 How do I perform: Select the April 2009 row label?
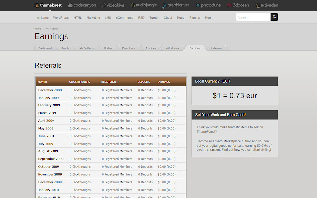pyautogui.click(x=46, y=121)
